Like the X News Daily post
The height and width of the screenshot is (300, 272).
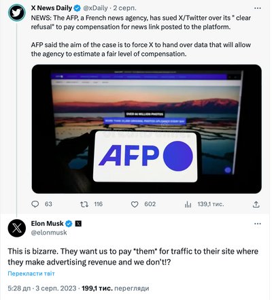[135, 205]
